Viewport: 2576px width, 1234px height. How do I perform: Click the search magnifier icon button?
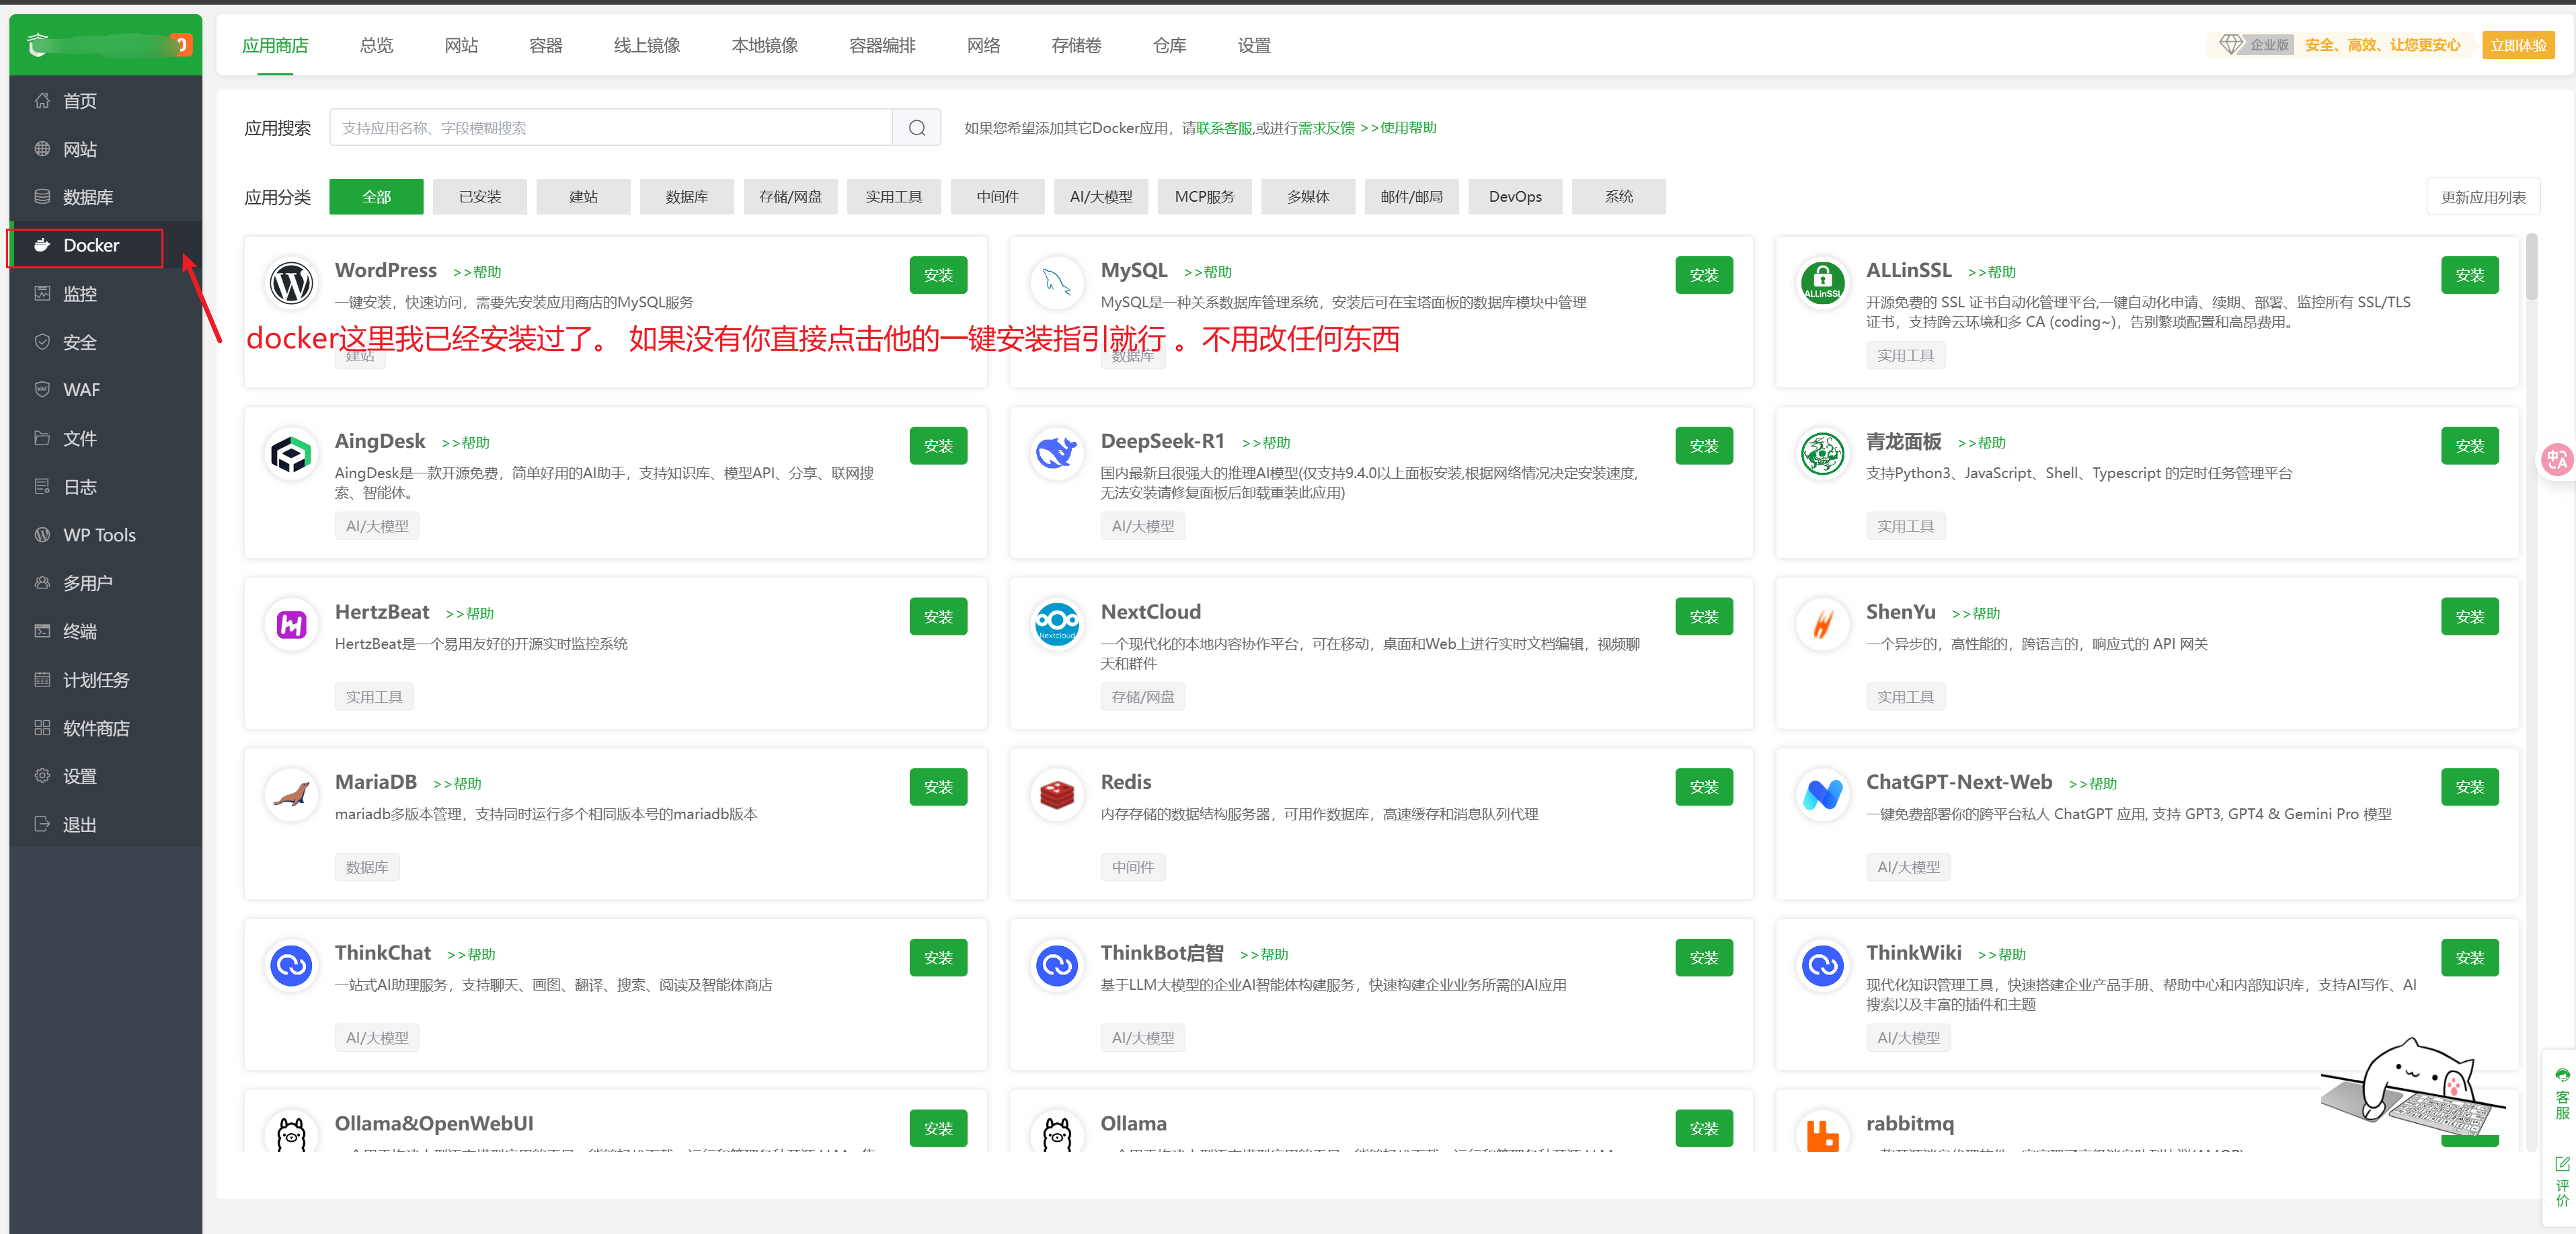click(x=916, y=128)
